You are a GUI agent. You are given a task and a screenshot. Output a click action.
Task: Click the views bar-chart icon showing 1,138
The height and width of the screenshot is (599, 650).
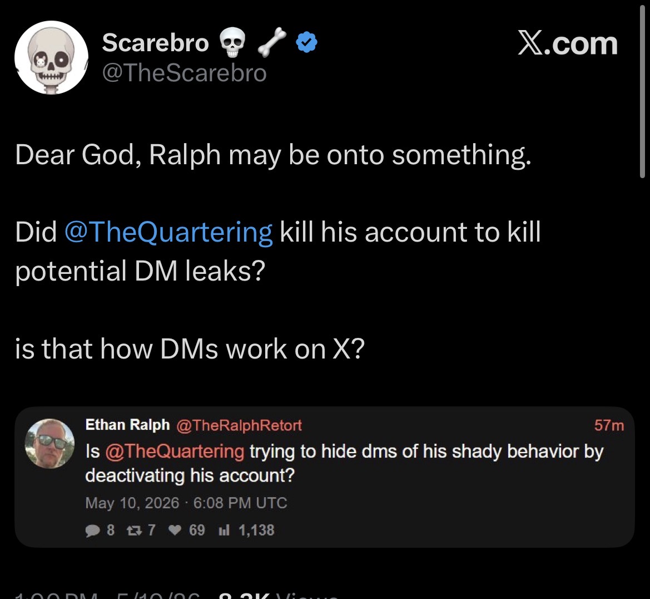pos(224,530)
